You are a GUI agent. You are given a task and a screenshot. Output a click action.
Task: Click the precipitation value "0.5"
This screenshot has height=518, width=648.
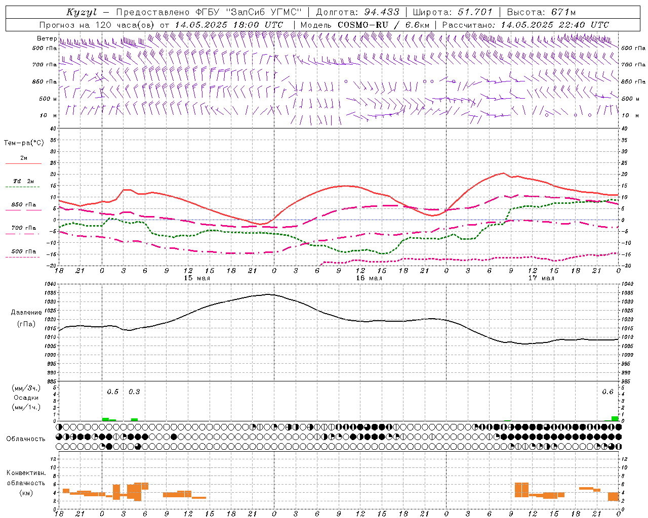(x=113, y=392)
